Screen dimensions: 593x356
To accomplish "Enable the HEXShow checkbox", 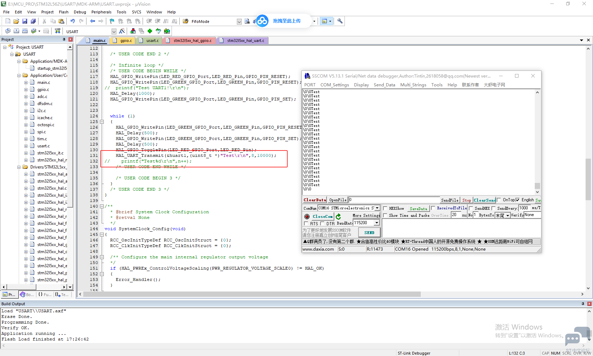I will (x=385, y=208).
